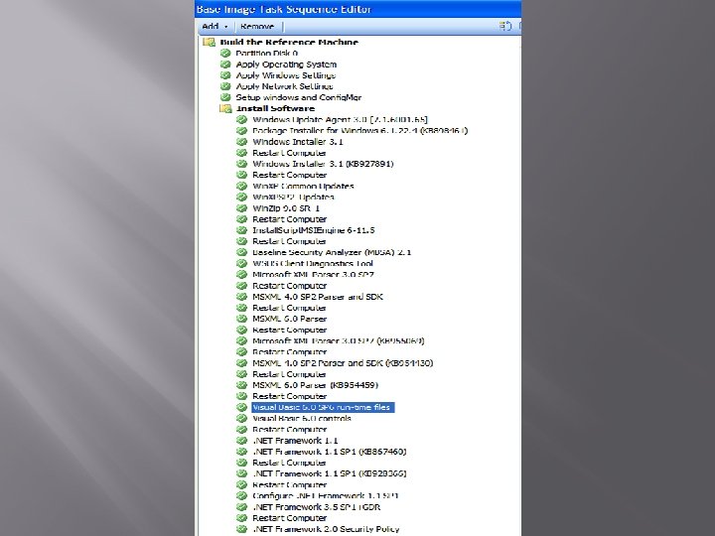The height and width of the screenshot is (536, 715).
Task: Click check icon beside .NET Framework 1.1
Action: click(x=241, y=441)
